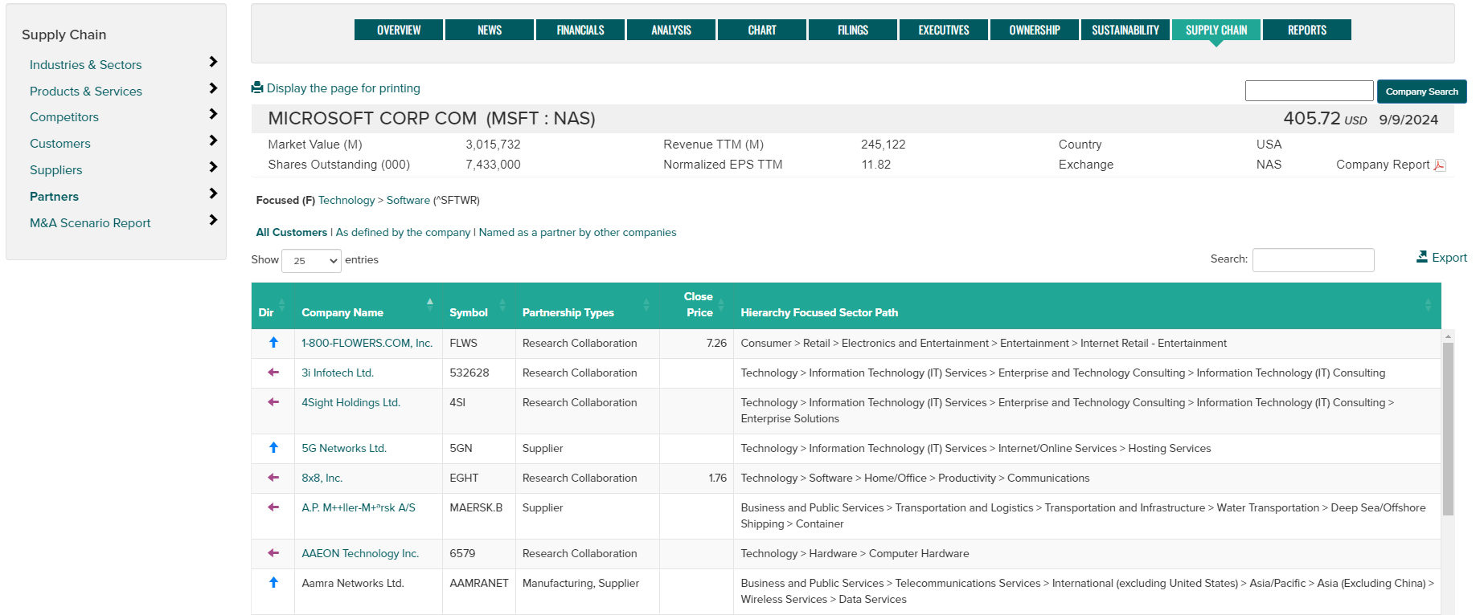Open 5G Networks Ltd. company link
The image size is (1480, 615).
(x=344, y=448)
